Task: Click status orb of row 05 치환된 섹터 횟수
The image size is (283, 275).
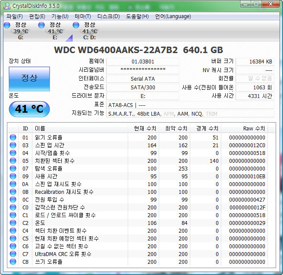Action: click(x=13, y=161)
